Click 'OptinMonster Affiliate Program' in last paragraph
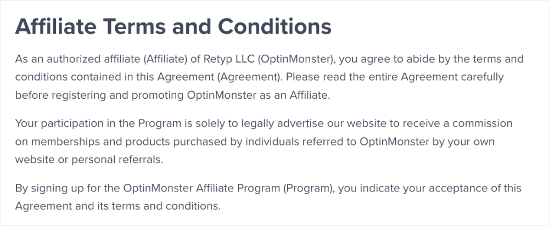549x226 pixels. (x=201, y=188)
